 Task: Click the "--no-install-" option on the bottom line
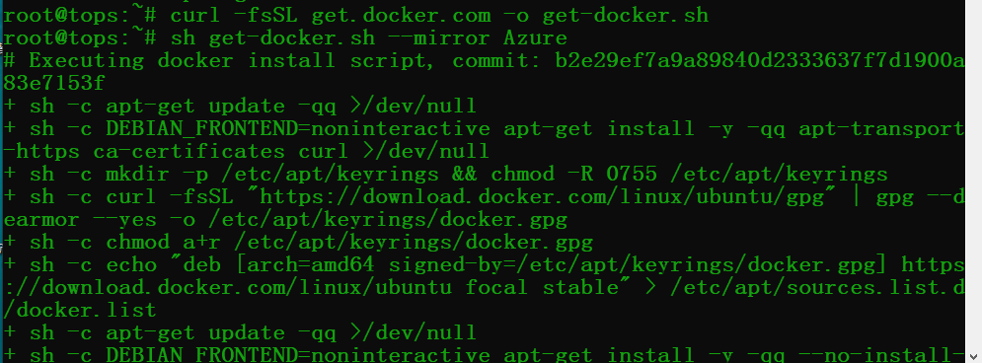[x=881, y=355]
